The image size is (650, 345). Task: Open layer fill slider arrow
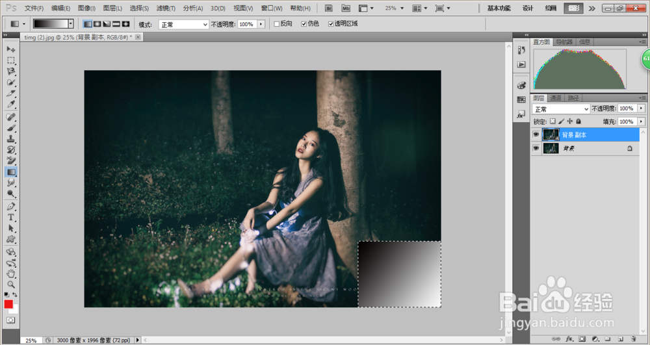(x=642, y=121)
